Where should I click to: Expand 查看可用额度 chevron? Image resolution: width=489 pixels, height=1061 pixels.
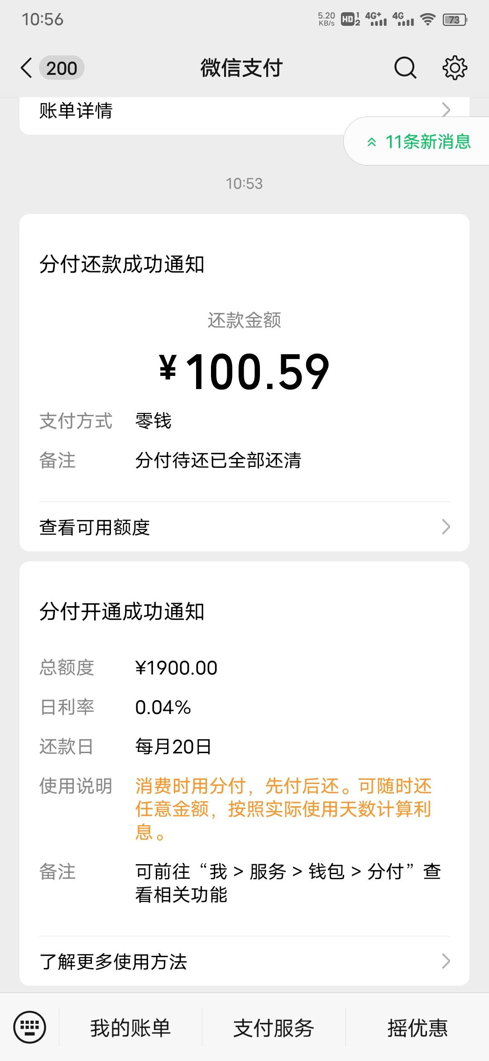click(x=446, y=527)
